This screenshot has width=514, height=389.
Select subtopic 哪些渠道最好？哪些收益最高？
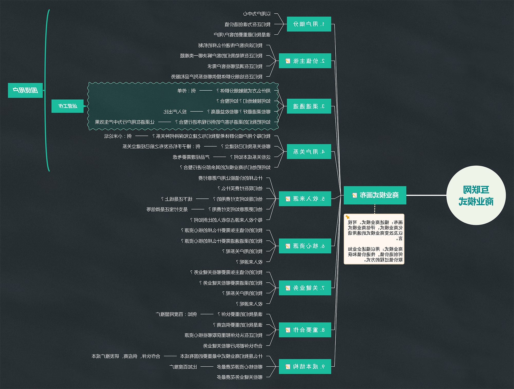(239, 112)
